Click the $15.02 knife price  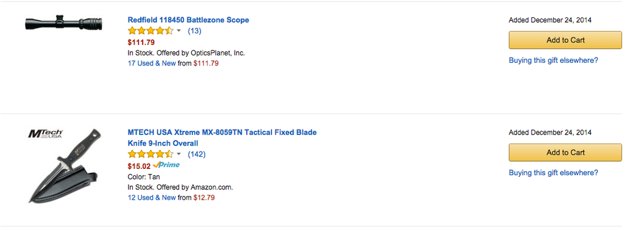139,166
